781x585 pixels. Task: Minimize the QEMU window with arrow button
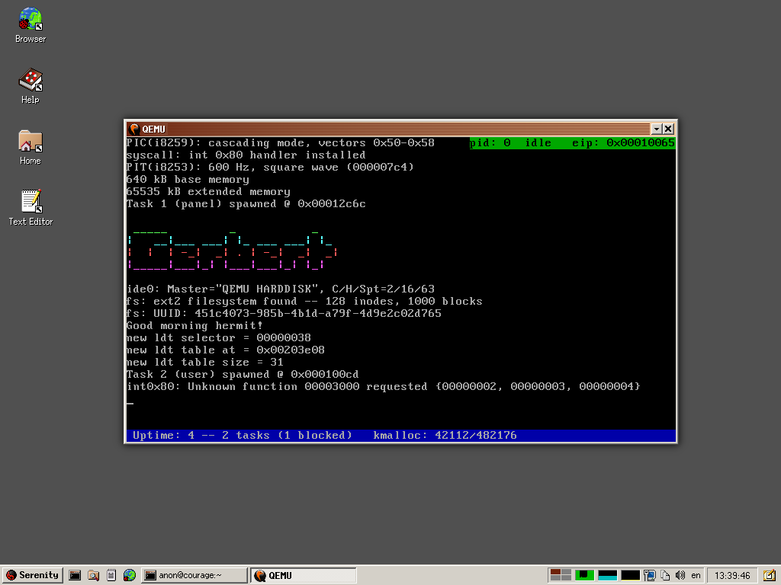pos(657,129)
